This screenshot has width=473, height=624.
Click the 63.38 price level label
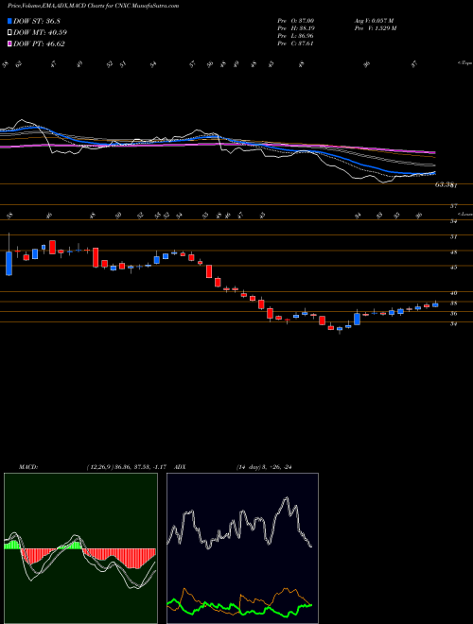pyautogui.click(x=446, y=184)
